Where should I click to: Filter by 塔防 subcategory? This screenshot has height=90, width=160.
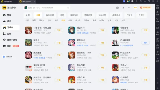pyautogui.click(x=49, y=20)
